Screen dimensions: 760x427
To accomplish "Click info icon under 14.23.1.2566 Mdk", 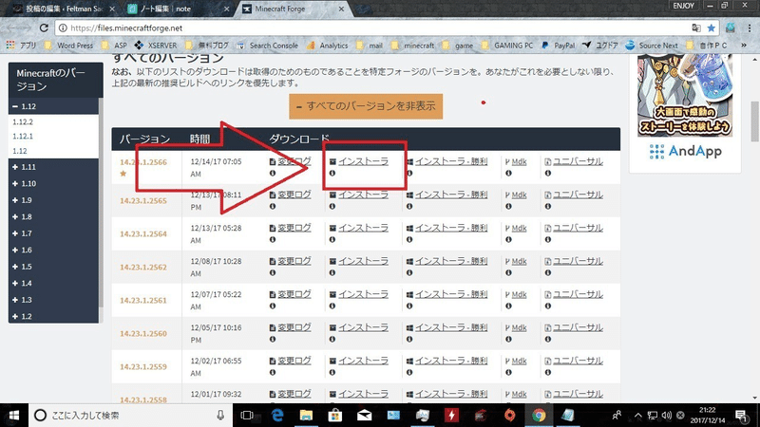I will click(x=508, y=174).
